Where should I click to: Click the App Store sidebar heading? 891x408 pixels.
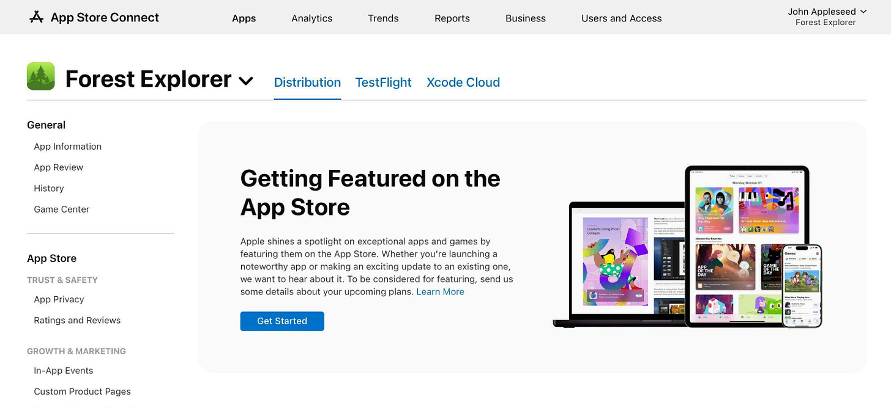(51, 258)
